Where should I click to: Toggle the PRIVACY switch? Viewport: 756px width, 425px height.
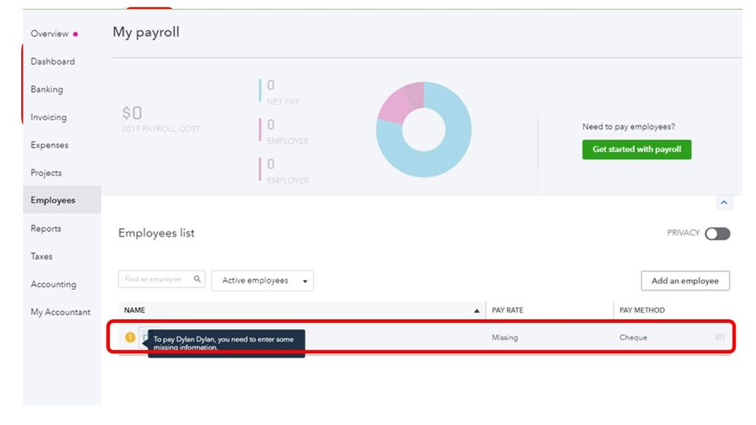point(717,234)
